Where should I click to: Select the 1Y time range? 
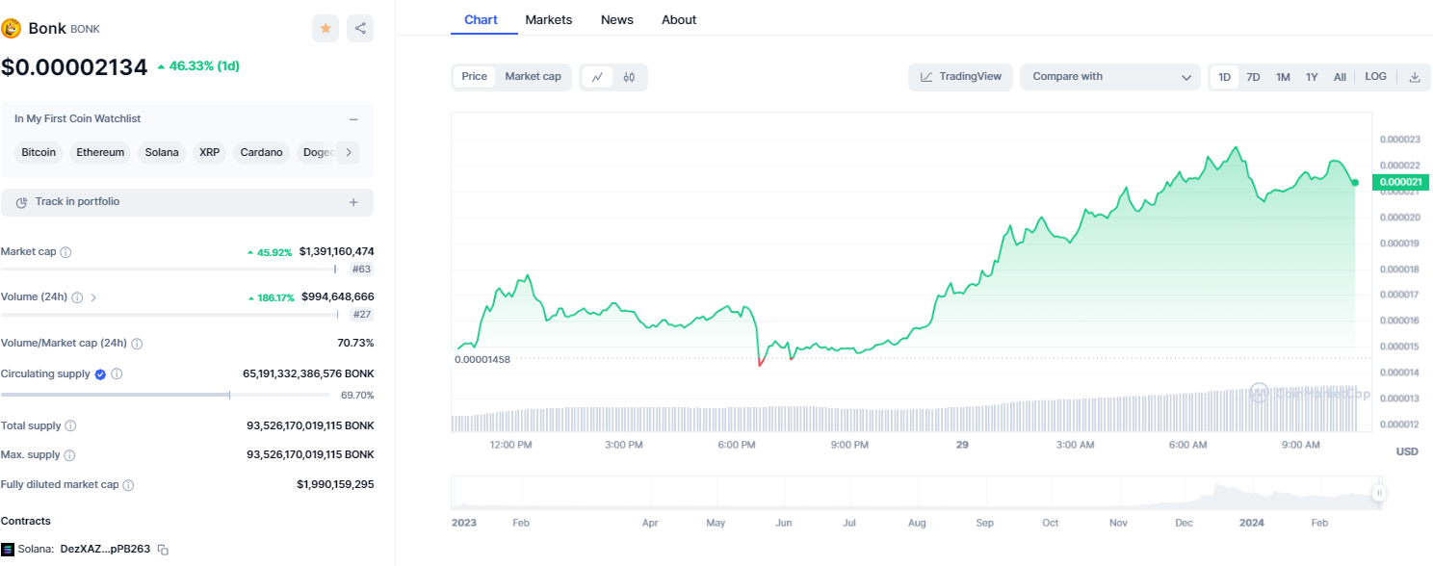click(1312, 77)
